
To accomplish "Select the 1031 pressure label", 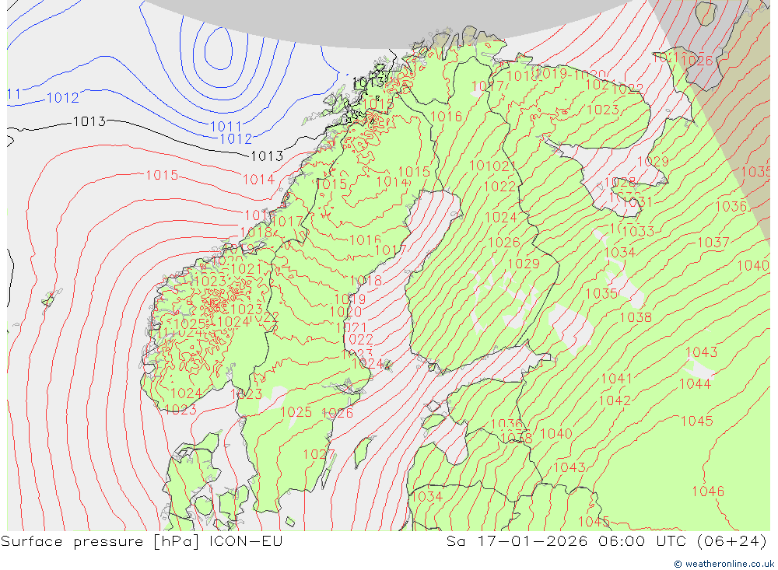I will coord(636,202).
